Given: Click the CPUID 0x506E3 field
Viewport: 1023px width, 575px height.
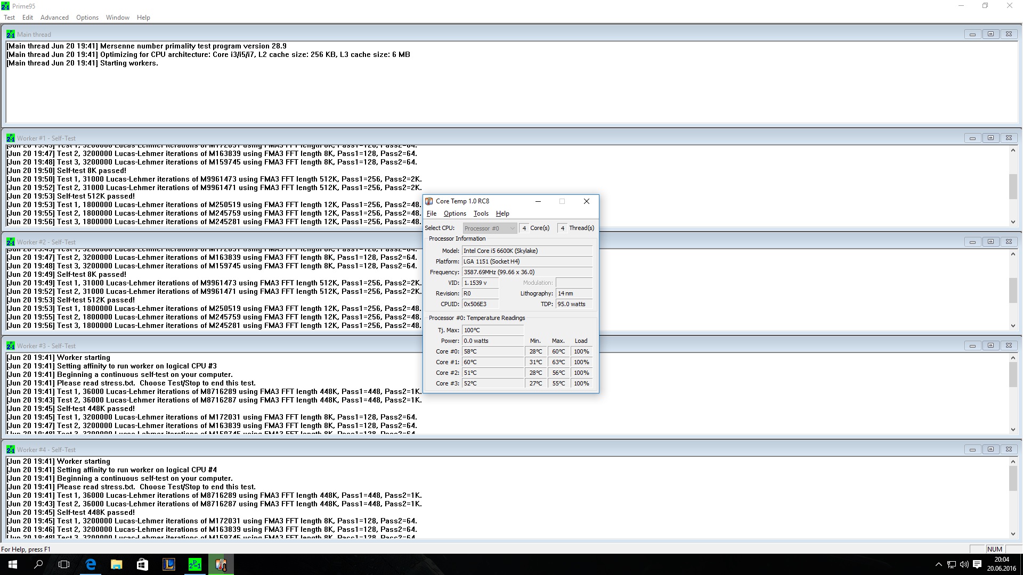Looking at the screenshot, I should (x=480, y=304).
